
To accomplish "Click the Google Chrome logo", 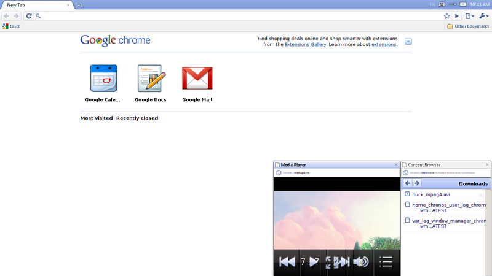I will click(x=115, y=40).
